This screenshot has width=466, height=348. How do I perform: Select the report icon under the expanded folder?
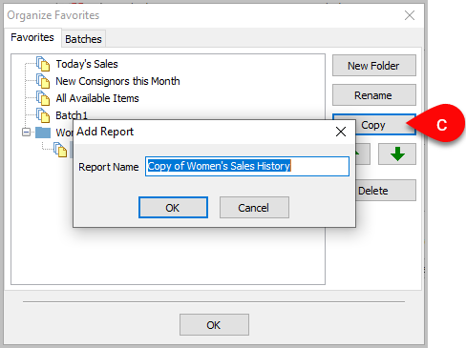(x=60, y=150)
